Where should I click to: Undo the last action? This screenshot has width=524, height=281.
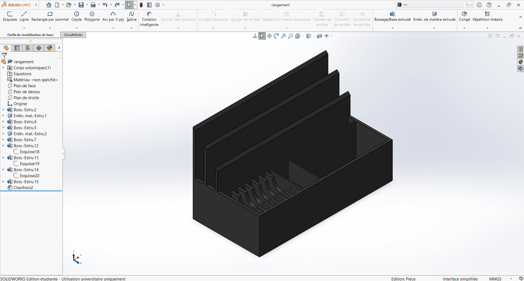coord(105,5)
